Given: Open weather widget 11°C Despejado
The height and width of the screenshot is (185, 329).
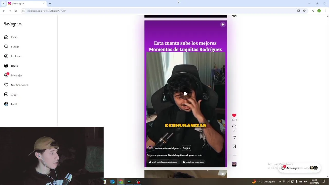Looking at the screenshot, I should coord(263,182).
